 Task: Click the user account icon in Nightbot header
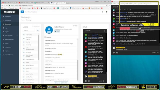(x=102, y=12)
